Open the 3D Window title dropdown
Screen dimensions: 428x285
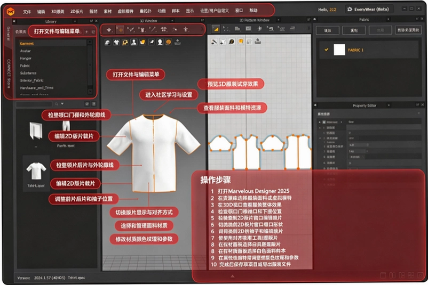172,21
